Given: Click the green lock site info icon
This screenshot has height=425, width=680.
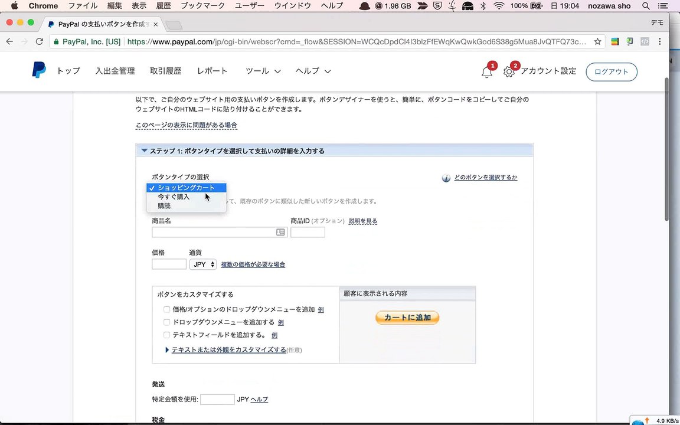Looking at the screenshot, I should click(57, 42).
